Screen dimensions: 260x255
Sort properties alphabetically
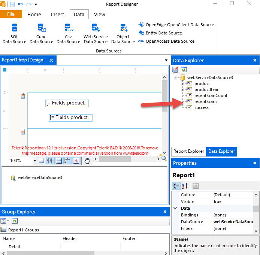[185, 186]
